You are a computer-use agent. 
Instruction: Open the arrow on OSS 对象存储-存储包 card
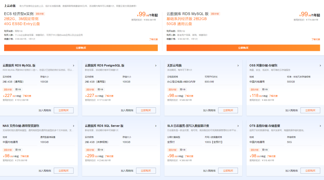point(320,66)
